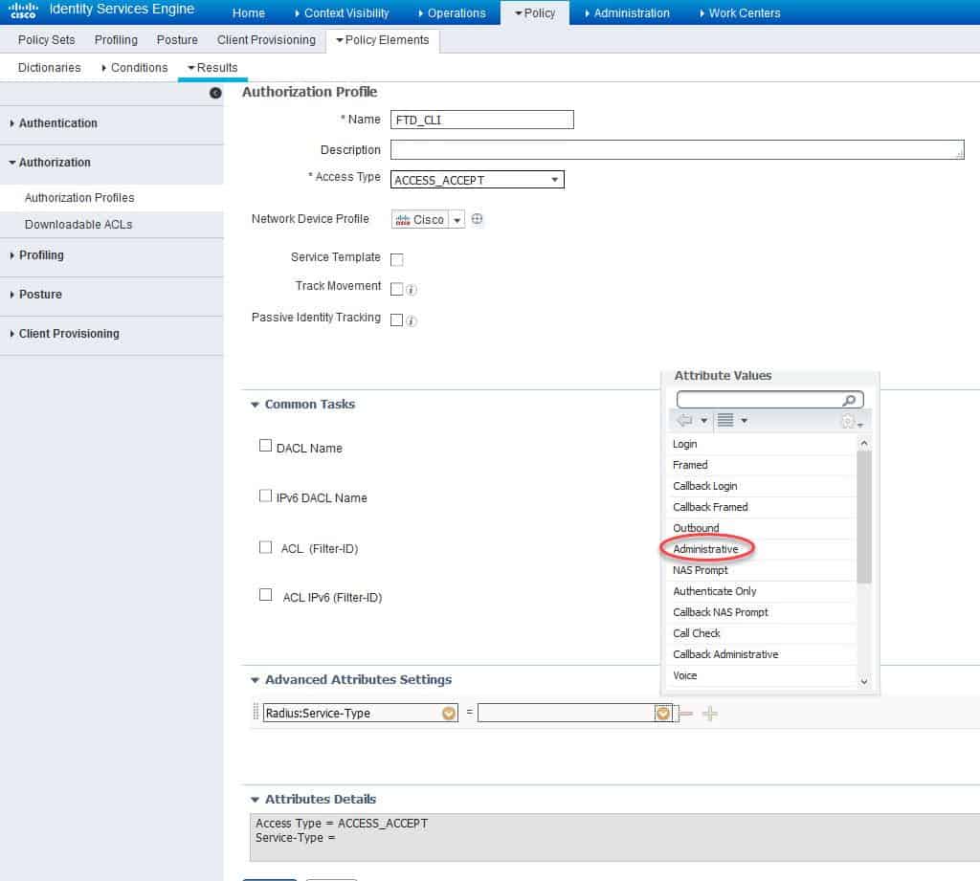Open the Results tab
The height and width of the screenshot is (881, 980).
(212, 68)
